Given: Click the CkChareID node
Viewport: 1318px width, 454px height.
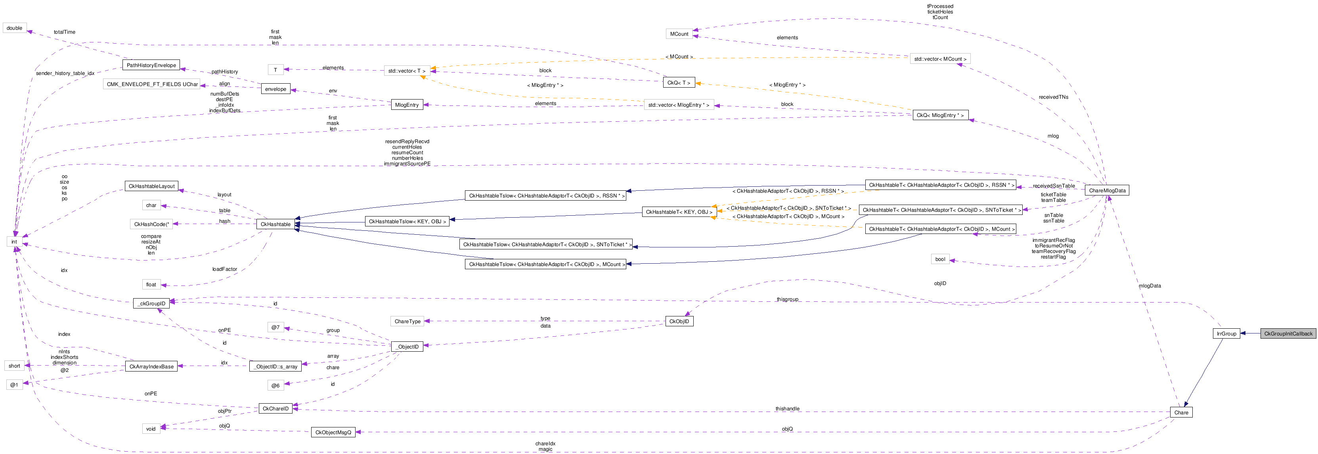Looking at the screenshot, I should pyautogui.click(x=275, y=408).
